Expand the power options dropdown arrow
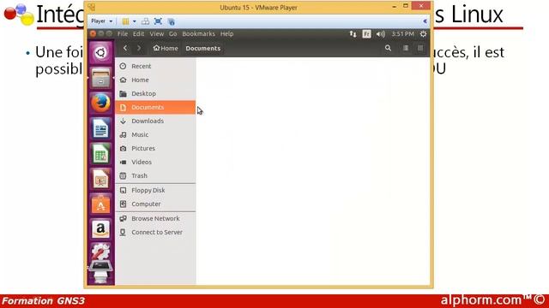549x308 pixels. click(135, 21)
